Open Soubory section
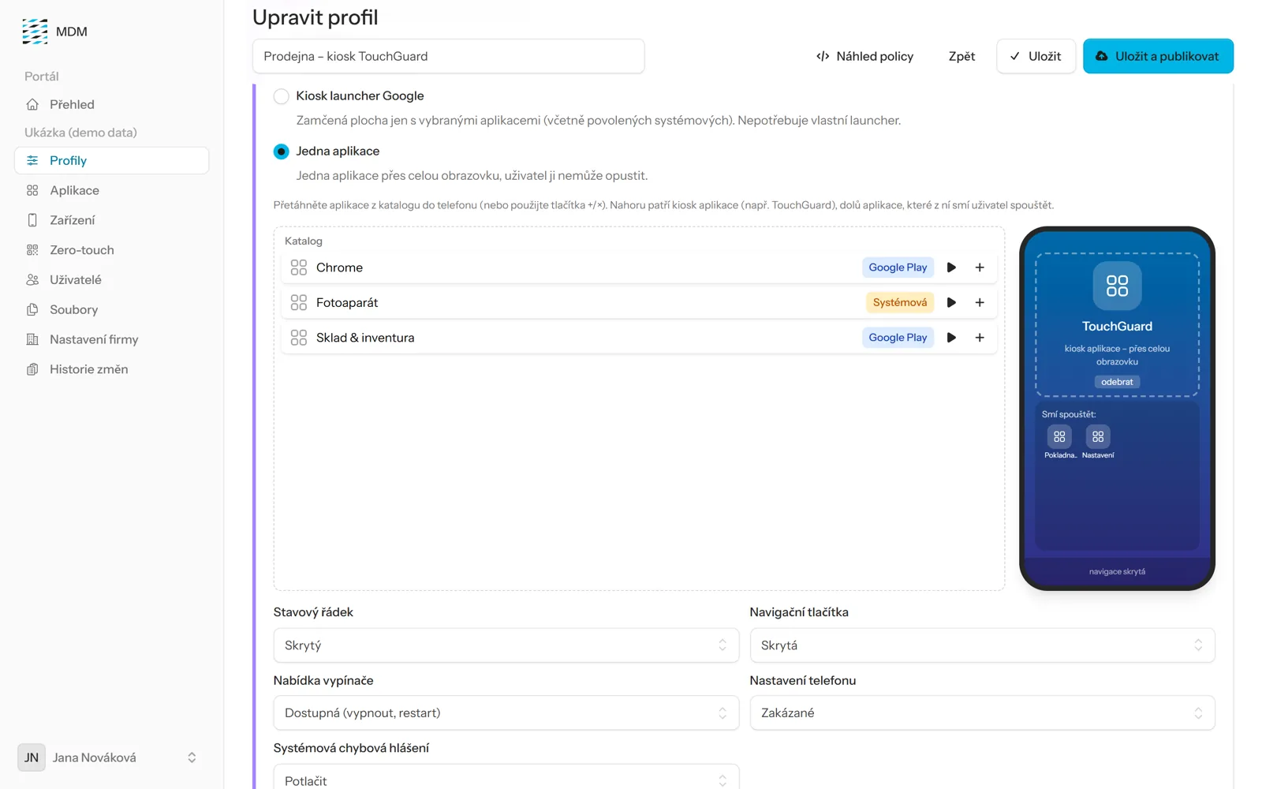The height and width of the screenshot is (789, 1262). tap(111, 309)
